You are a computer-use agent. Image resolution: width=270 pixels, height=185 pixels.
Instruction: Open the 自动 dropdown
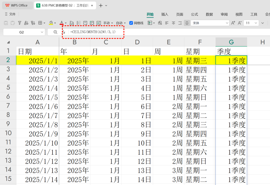click(x=121, y=23)
